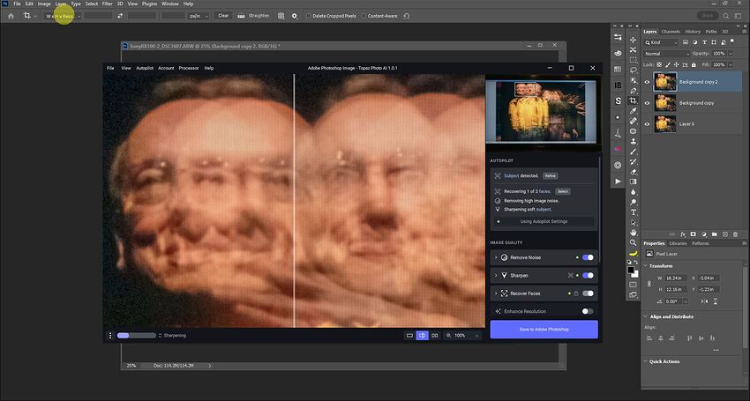Check the Content-Aware option
750x401 pixels.
pos(364,16)
